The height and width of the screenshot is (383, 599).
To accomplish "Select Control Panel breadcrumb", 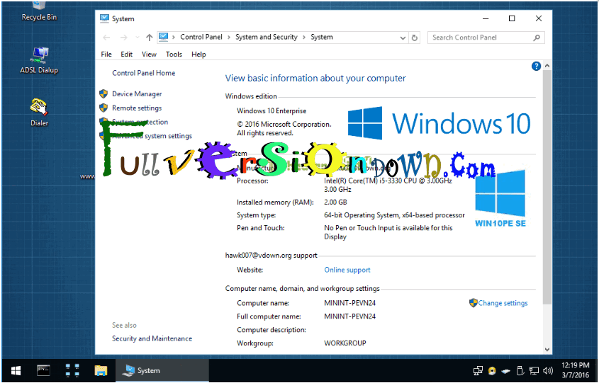I will 201,37.
